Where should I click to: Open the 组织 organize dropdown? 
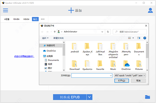tap(45, 38)
